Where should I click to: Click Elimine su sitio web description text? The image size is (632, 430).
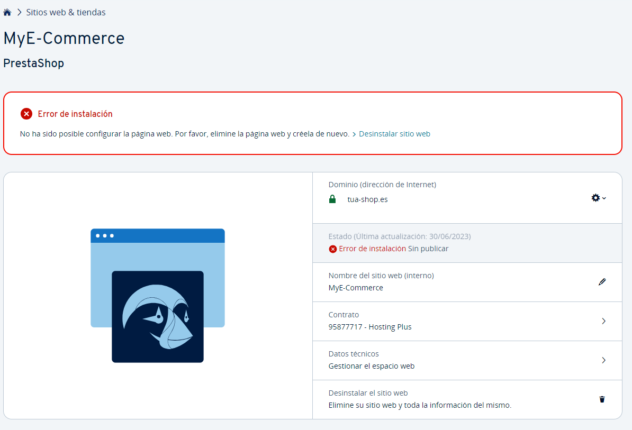[x=420, y=405]
